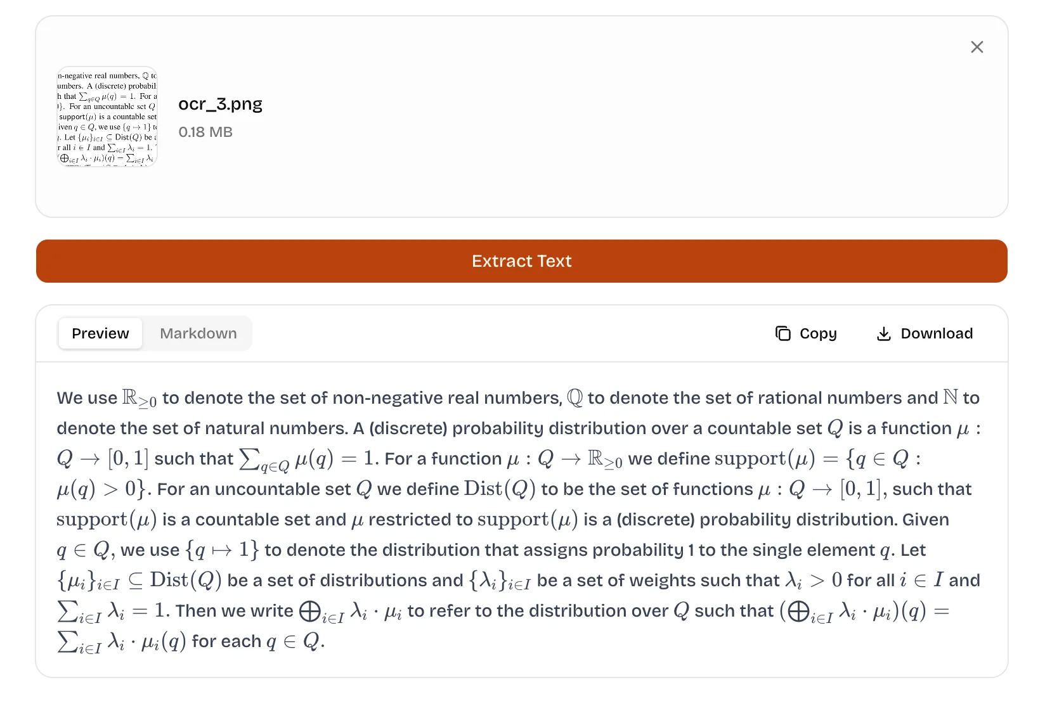Click the file size text 0.18 MB
The width and height of the screenshot is (1045, 706).
pos(205,132)
